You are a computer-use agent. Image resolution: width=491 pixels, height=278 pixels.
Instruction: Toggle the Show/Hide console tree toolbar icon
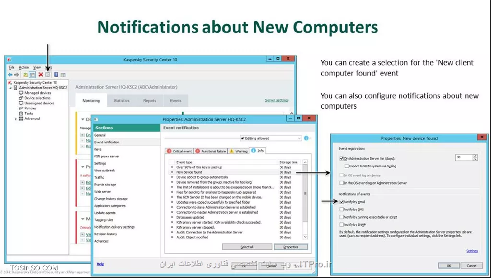[32, 74]
